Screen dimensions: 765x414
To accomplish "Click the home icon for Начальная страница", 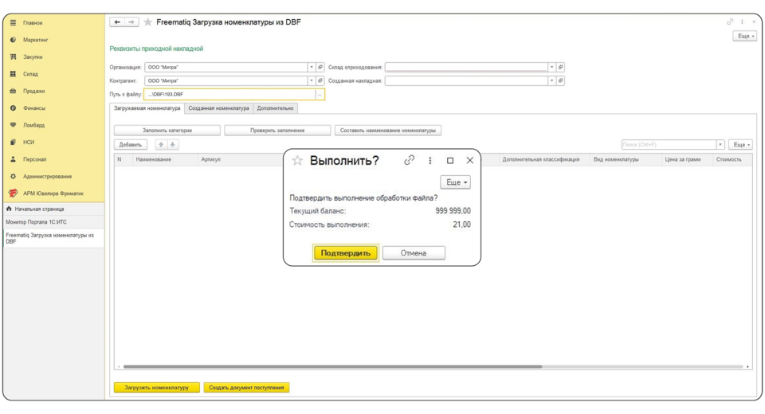I will (x=9, y=209).
